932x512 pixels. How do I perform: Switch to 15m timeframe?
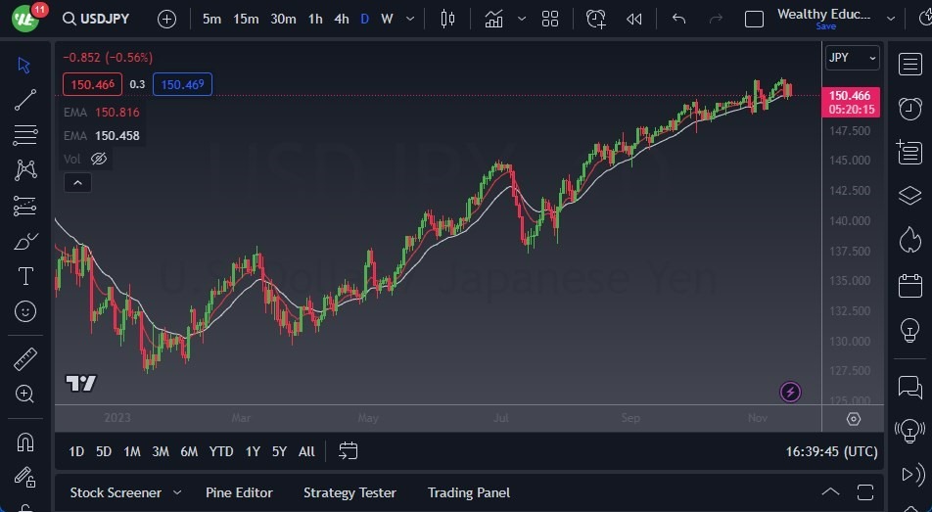246,19
